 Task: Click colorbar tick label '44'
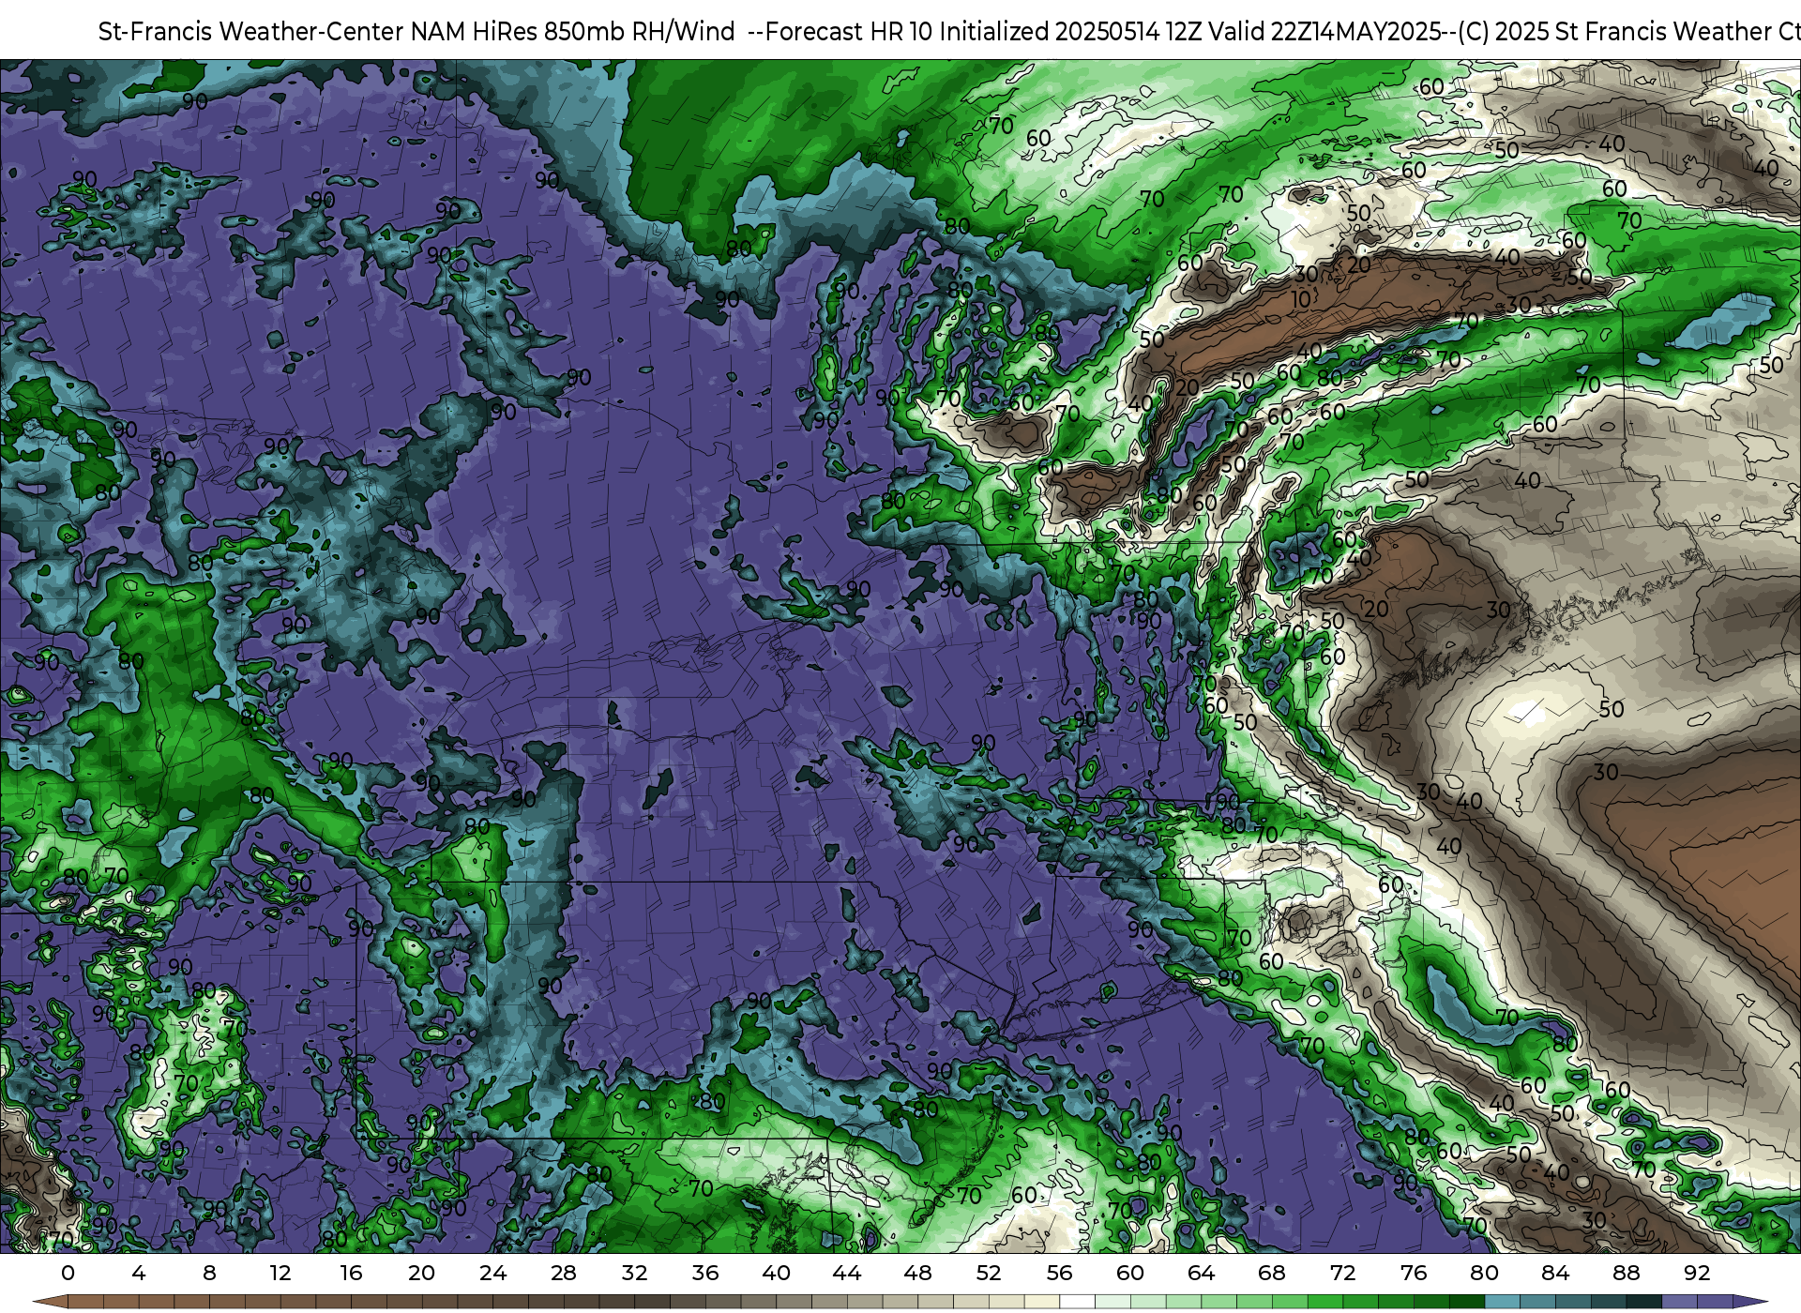[x=847, y=1273]
